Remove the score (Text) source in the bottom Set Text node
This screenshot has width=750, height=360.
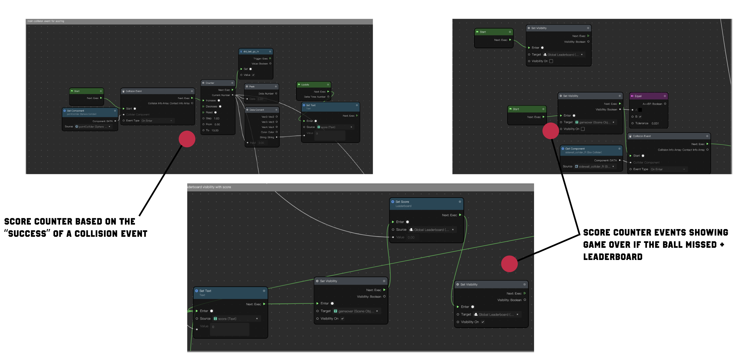pos(257,319)
